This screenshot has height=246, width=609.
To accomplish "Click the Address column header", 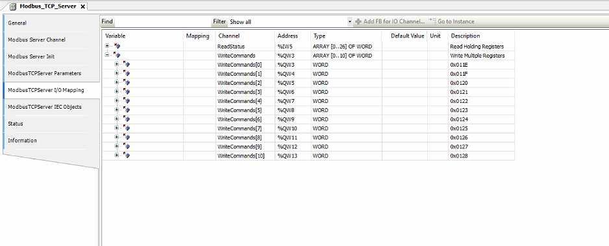I will tap(293, 36).
